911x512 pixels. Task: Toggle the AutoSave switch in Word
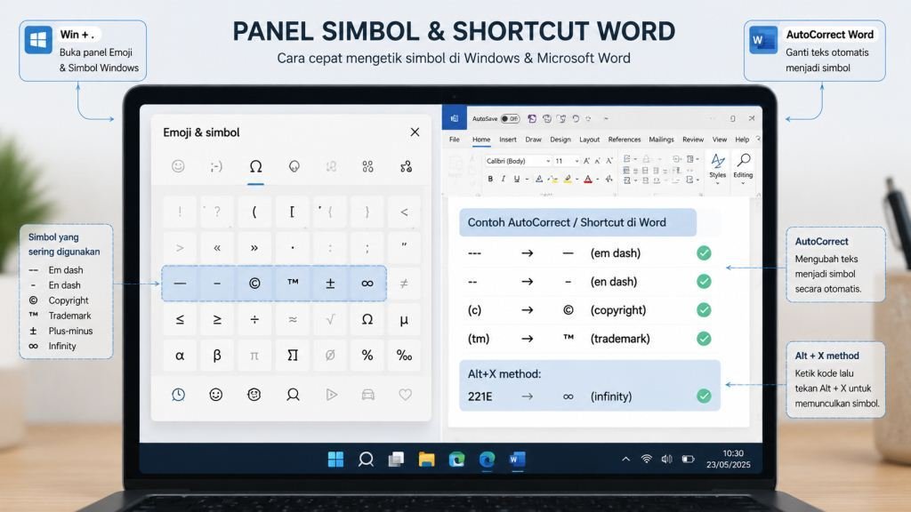tap(510, 118)
